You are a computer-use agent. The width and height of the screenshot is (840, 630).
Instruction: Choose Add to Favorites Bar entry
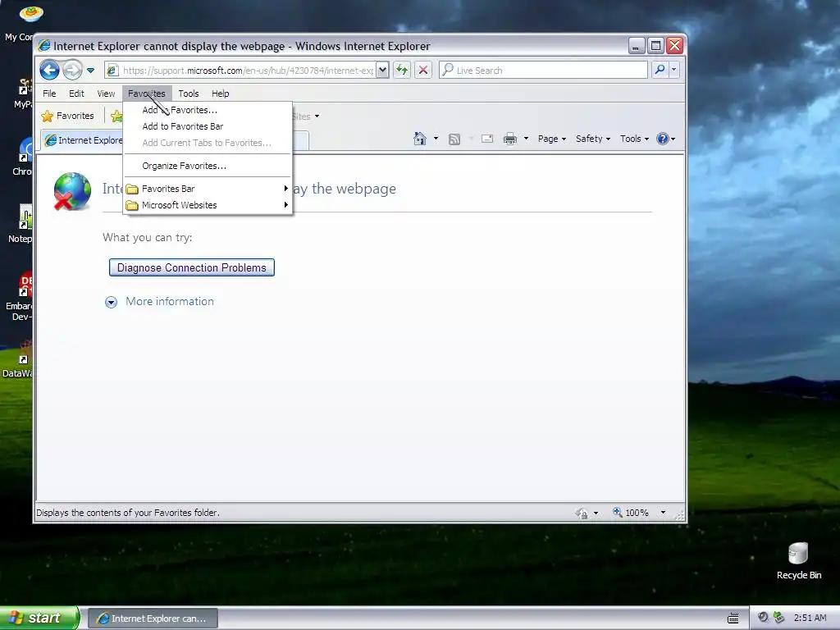point(208,126)
